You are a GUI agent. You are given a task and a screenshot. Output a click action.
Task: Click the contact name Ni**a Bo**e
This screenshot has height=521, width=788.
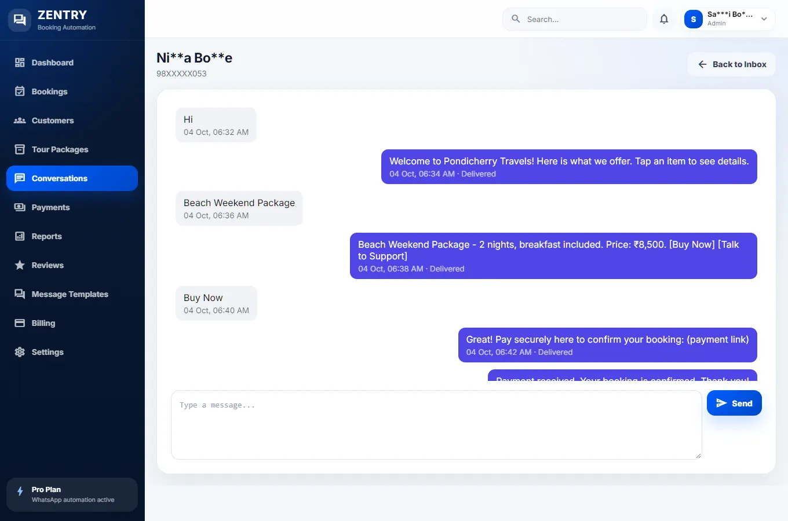coord(194,58)
